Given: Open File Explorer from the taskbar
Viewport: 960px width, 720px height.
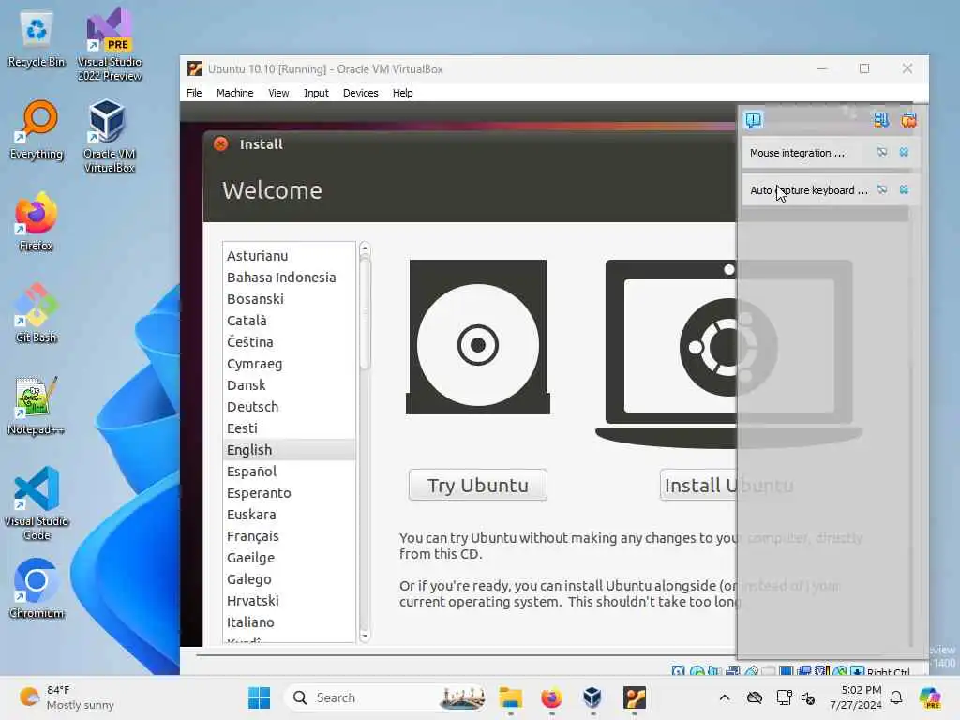Looking at the screenshot, I should [511, 697].
